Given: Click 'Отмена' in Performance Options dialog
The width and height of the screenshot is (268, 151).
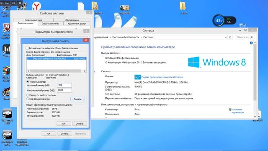Looking at the screenshot, I should pos(64,134).
